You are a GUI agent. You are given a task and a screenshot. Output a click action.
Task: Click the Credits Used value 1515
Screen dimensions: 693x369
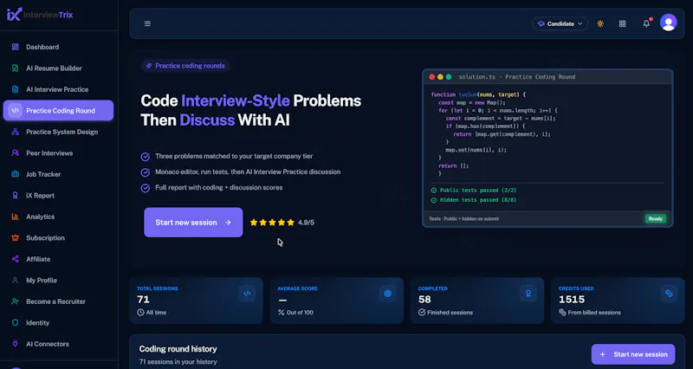572,299
